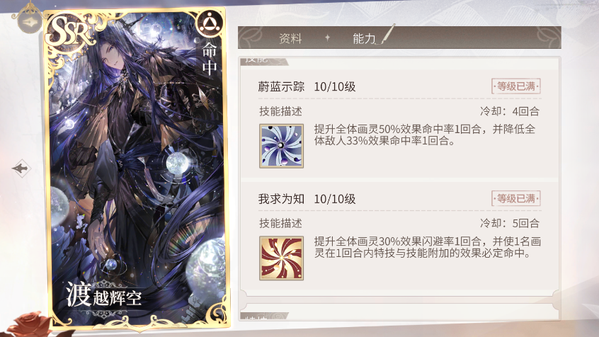The height and width of the screenshot is (337, 599).
Task: Select the 我求为知 skill title
Action: (x=281, y=199)
